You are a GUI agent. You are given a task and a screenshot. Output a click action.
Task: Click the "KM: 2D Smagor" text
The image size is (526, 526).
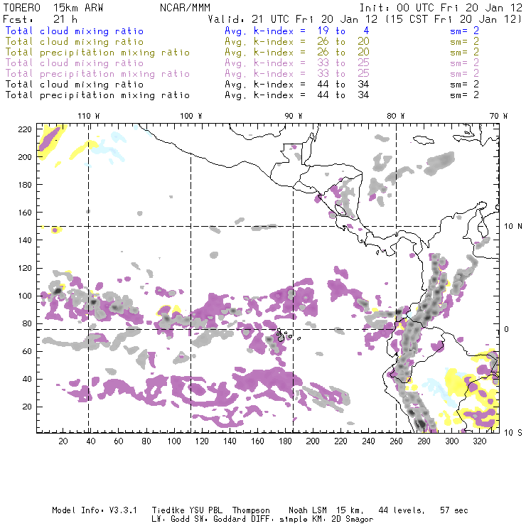point(342,520)
